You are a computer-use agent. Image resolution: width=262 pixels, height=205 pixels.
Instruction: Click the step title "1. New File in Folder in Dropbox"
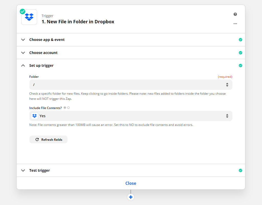pyautogui.click(x=78, y=22)
